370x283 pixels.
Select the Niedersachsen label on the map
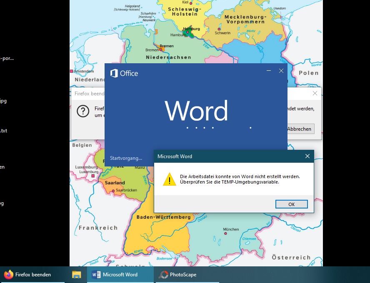(x=168, y=57)
